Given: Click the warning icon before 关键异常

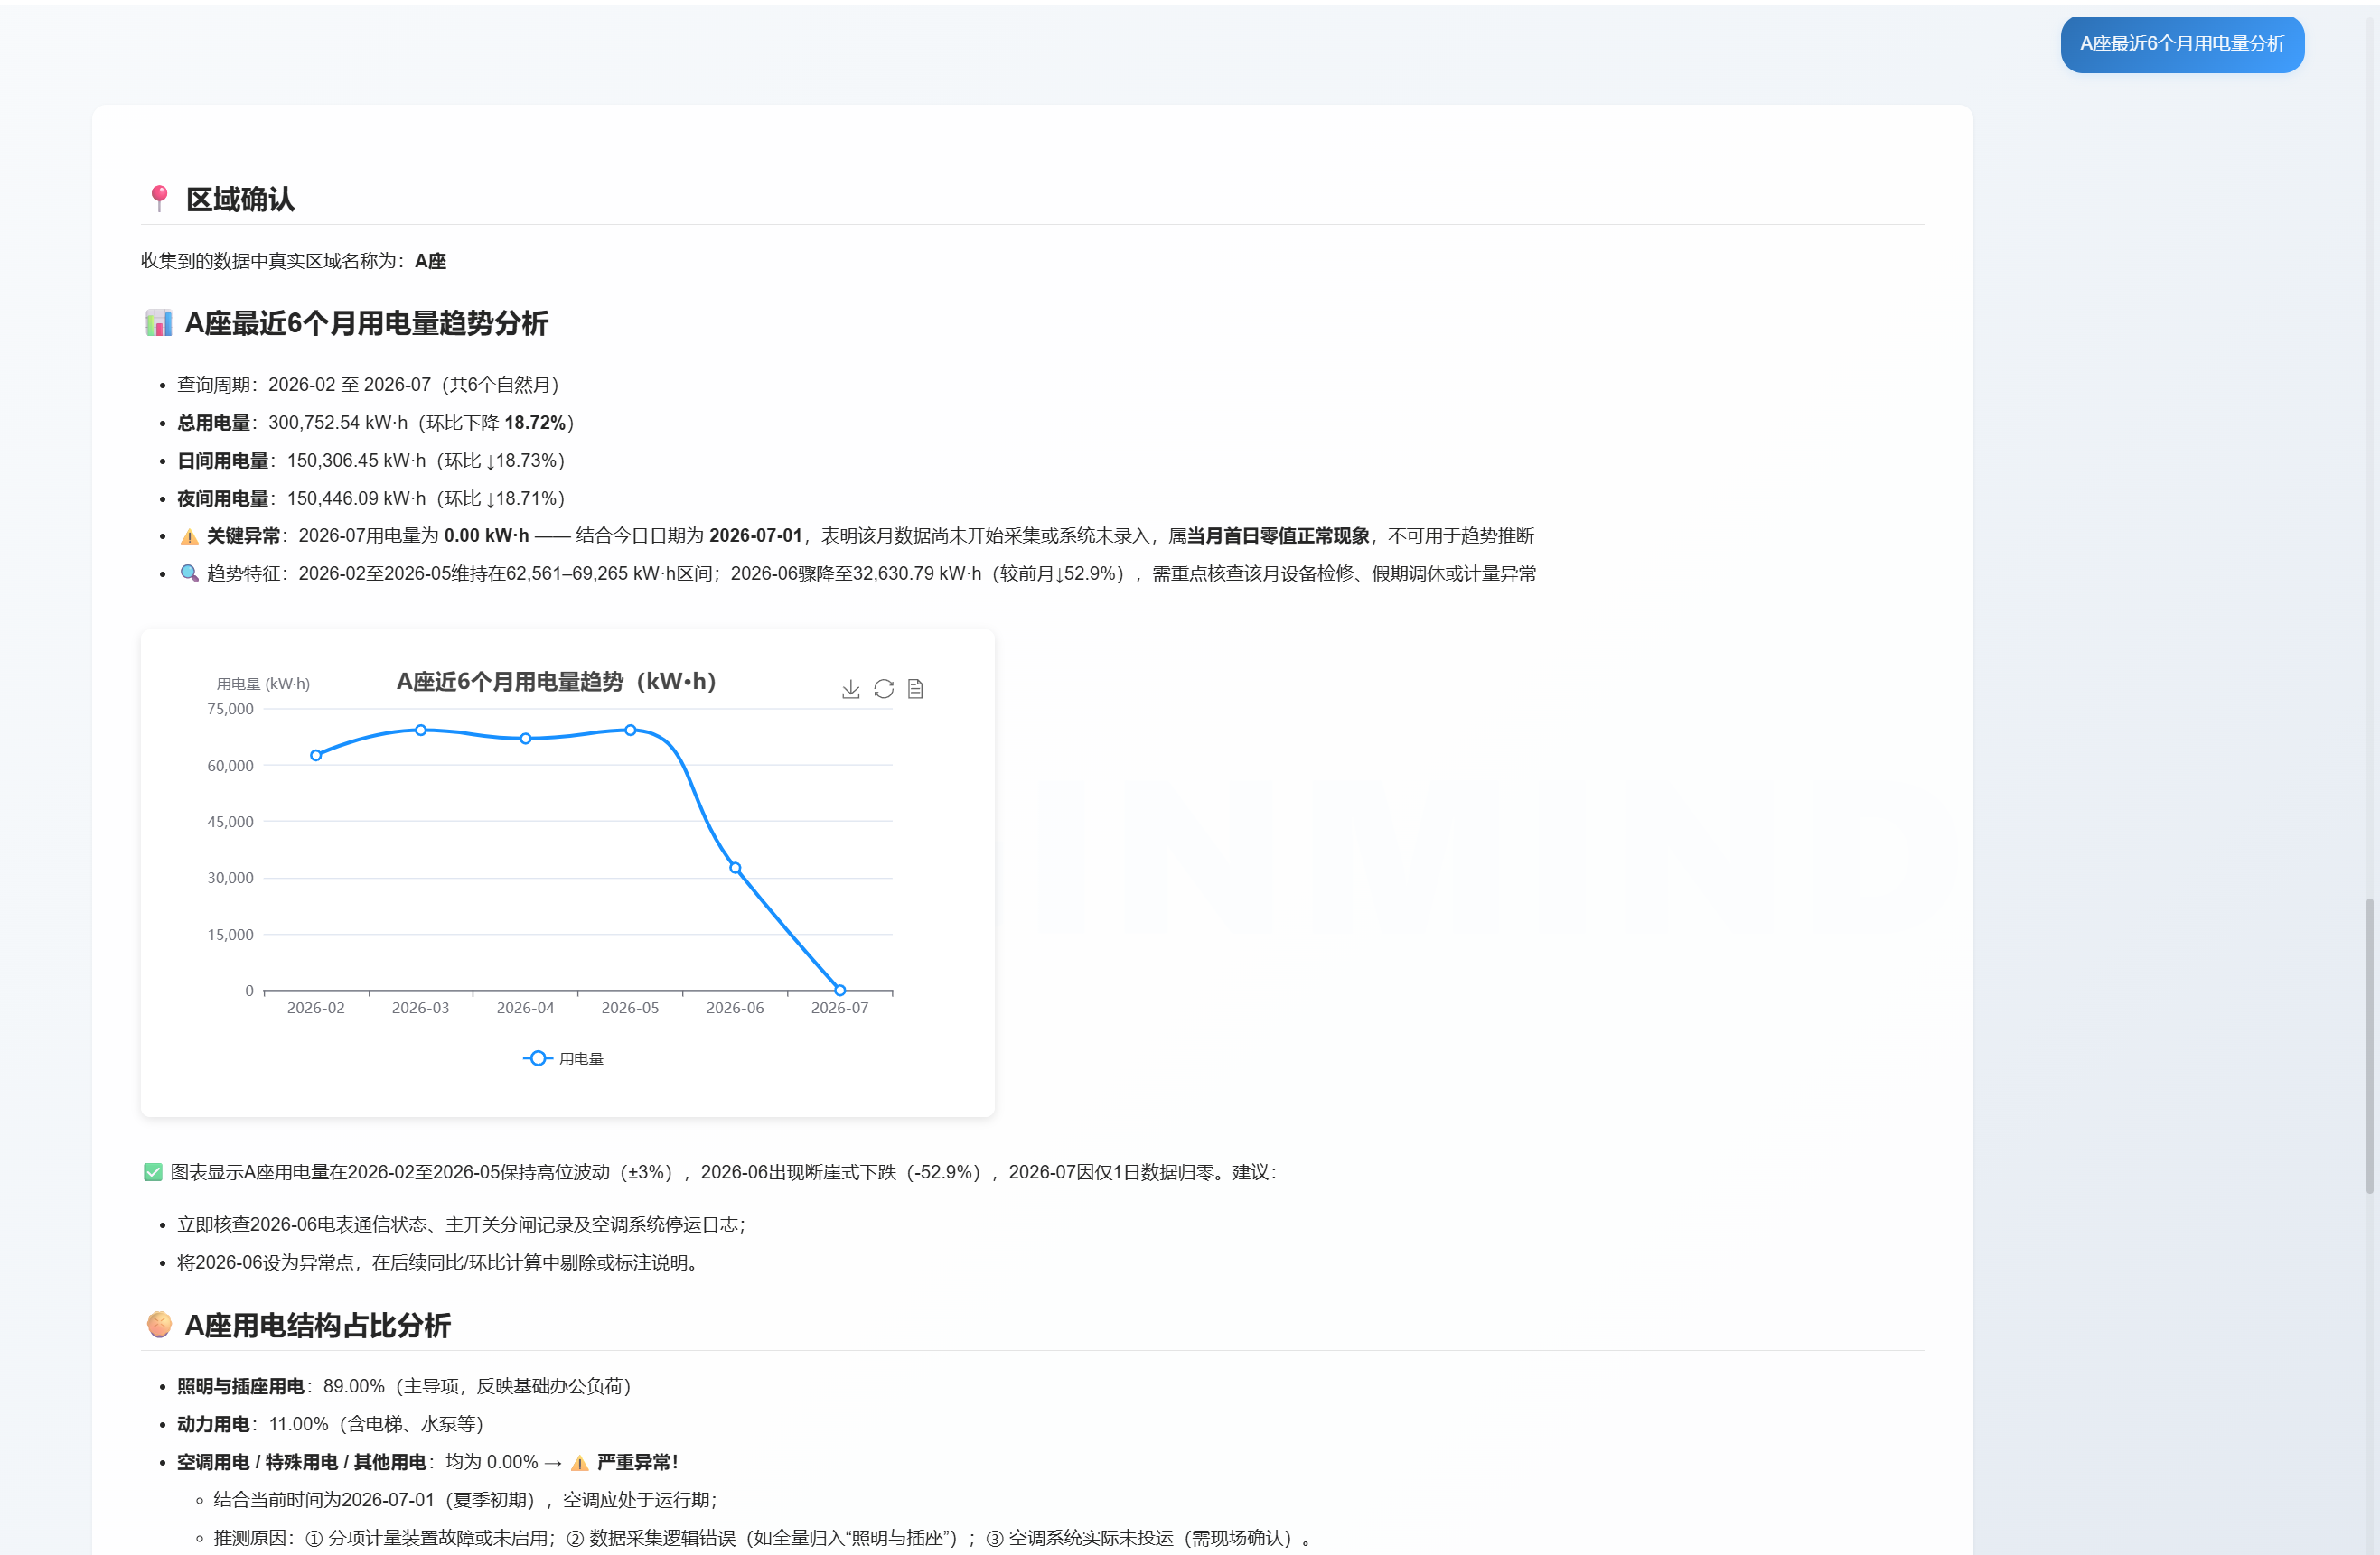Looking at the screenshot, I should [x=189, y=536].
